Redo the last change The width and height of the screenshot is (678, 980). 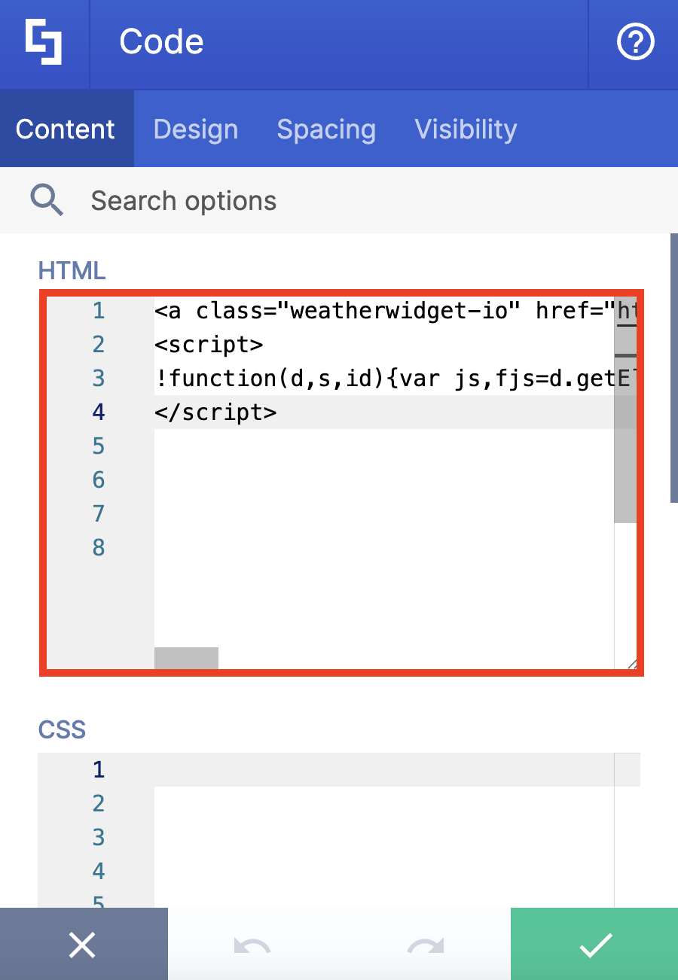coord(426,945)
